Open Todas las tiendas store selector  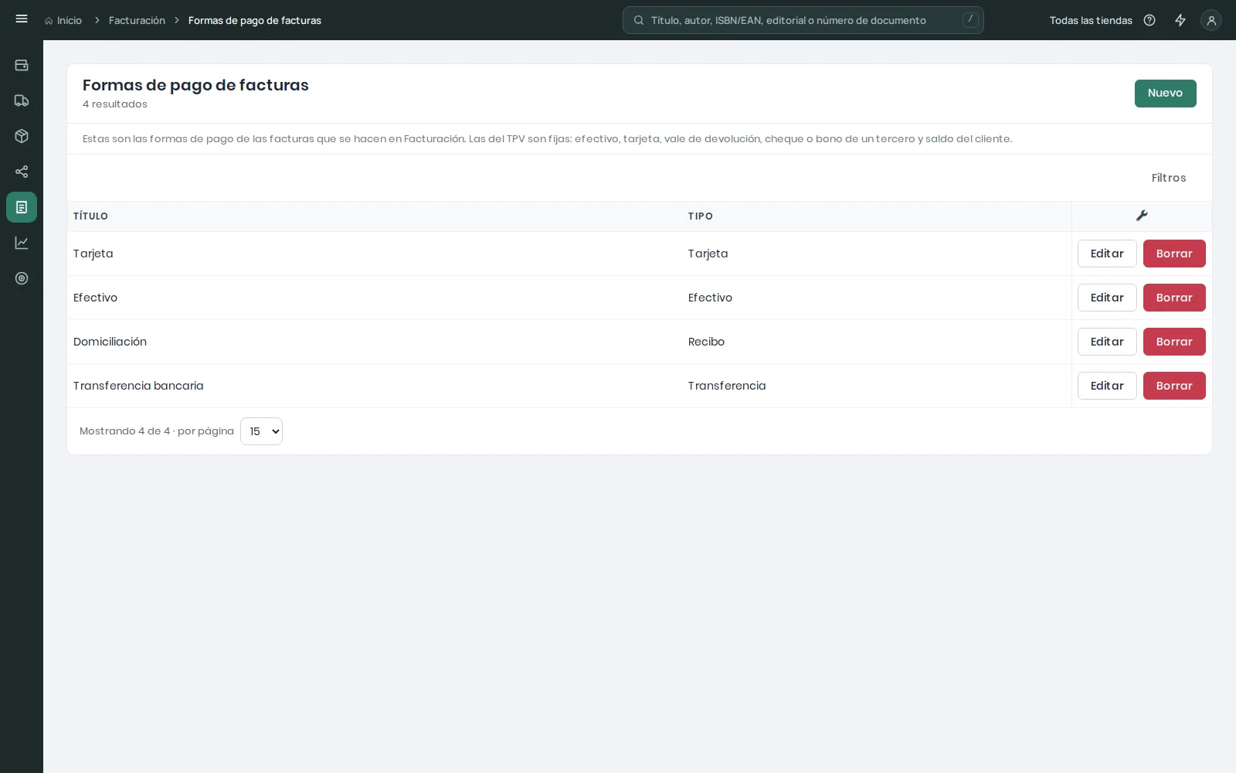[x=1091, y=20]
